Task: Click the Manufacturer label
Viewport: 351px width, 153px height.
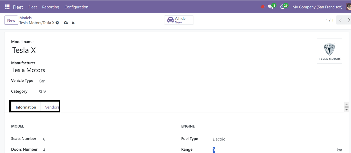Action: tap(23, 63)
